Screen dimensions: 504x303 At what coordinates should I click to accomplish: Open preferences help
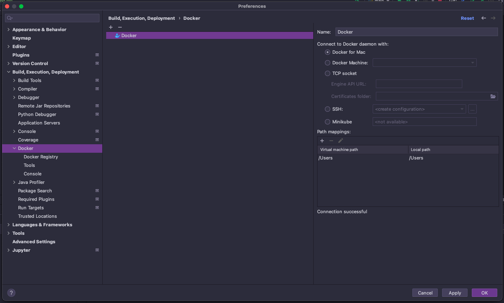[11, 293]
